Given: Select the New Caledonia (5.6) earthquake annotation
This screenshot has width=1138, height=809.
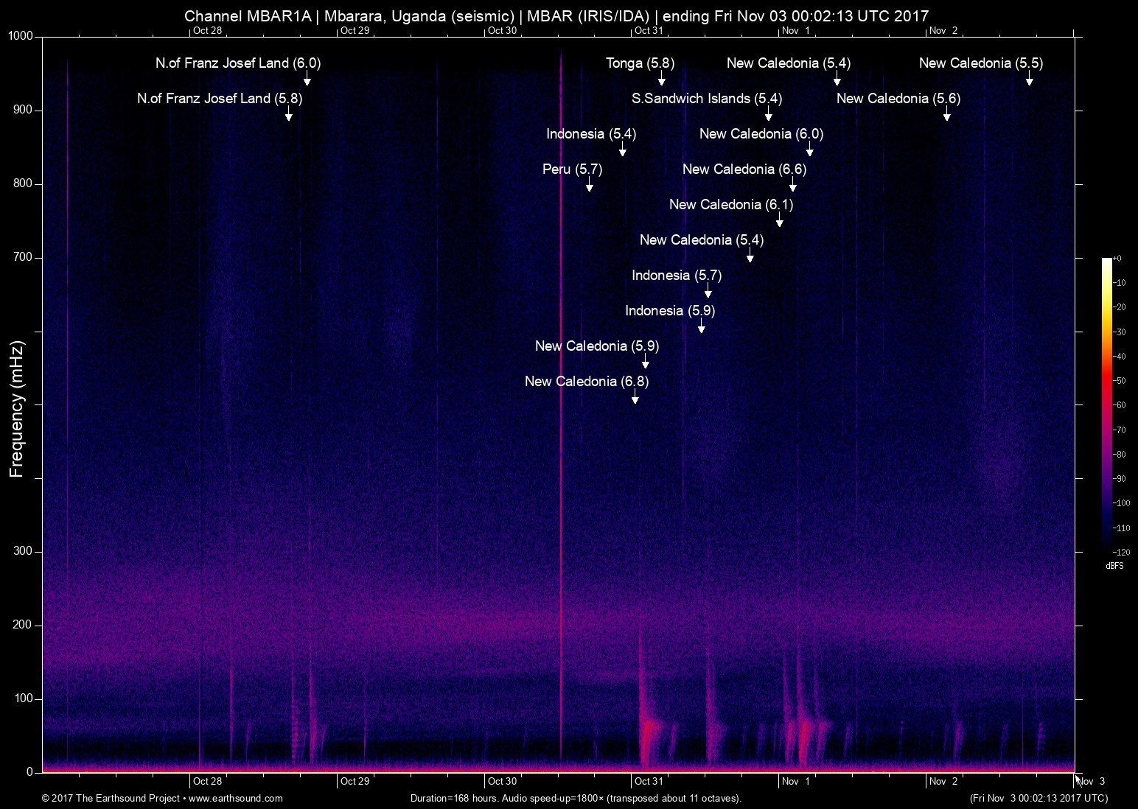Looking at the screenshot, I should [898, 98].
